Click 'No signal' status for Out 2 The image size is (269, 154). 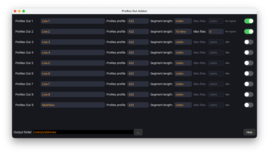230,32
